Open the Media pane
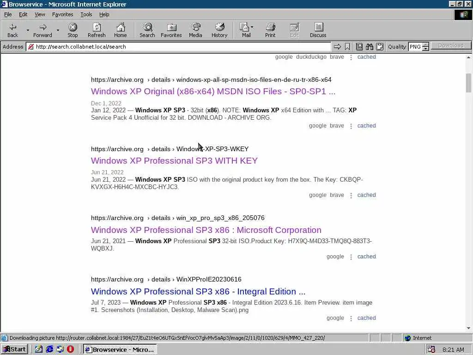 point(195,30)
